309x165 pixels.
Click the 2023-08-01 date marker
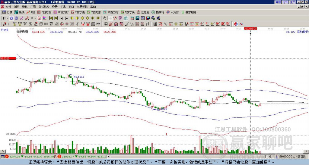(x=250, y=29)
